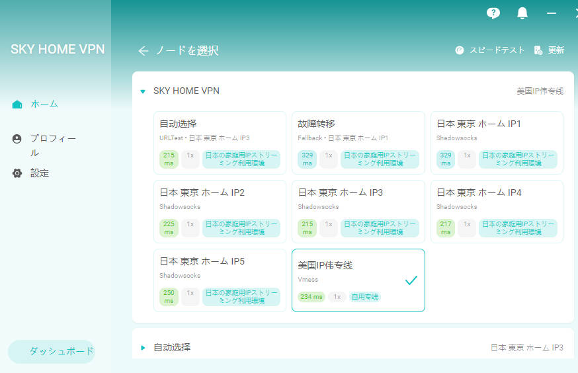578x373 pixels.
Task: Open the 設定 menu item
Action: [40, 173]
